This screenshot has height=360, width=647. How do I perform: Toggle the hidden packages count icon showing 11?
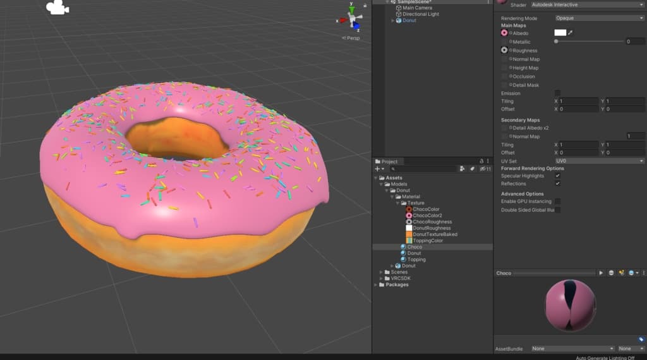[486, 169]
